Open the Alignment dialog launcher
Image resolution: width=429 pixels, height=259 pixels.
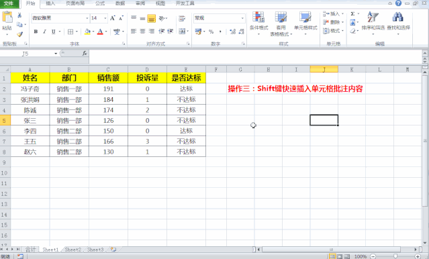pyautogui.click(x=188, y=44)
